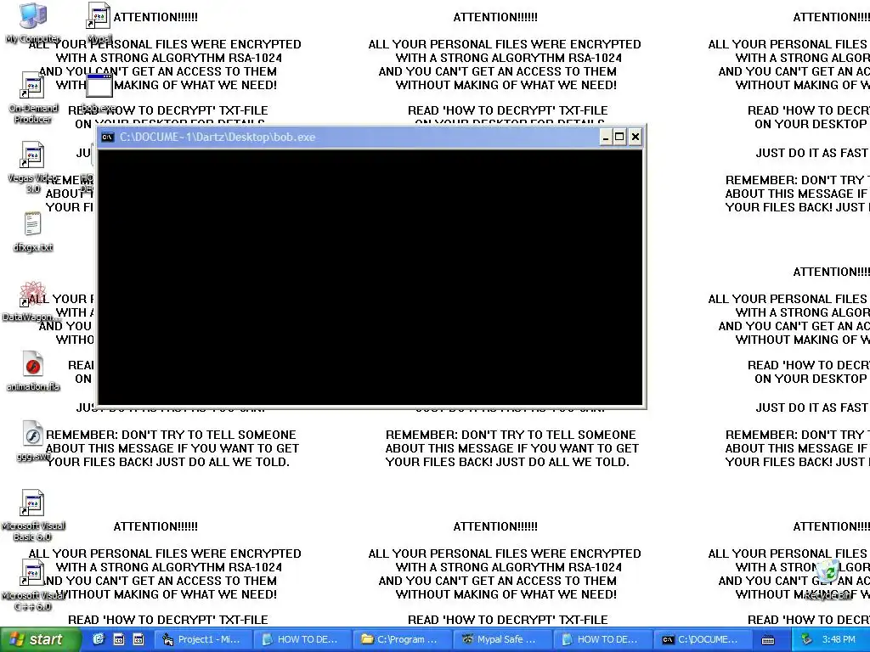Viewport: 870px width, 652px height.
Task: Open Microsoft Visual C++ 6.0 shortcut
Action: click(x=33, y=585)
